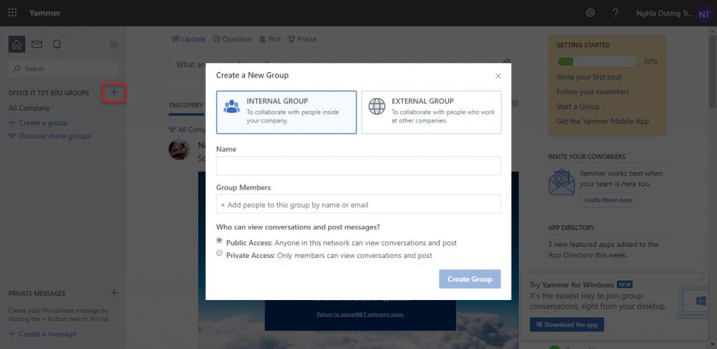Screen dimensions: 717x349
Task: Click the Yammer title in header
Action: 45,13
